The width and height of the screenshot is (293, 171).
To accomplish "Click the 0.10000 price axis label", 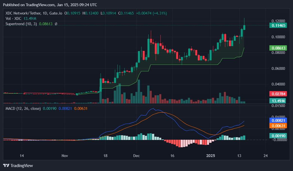I will pos(278,37).
